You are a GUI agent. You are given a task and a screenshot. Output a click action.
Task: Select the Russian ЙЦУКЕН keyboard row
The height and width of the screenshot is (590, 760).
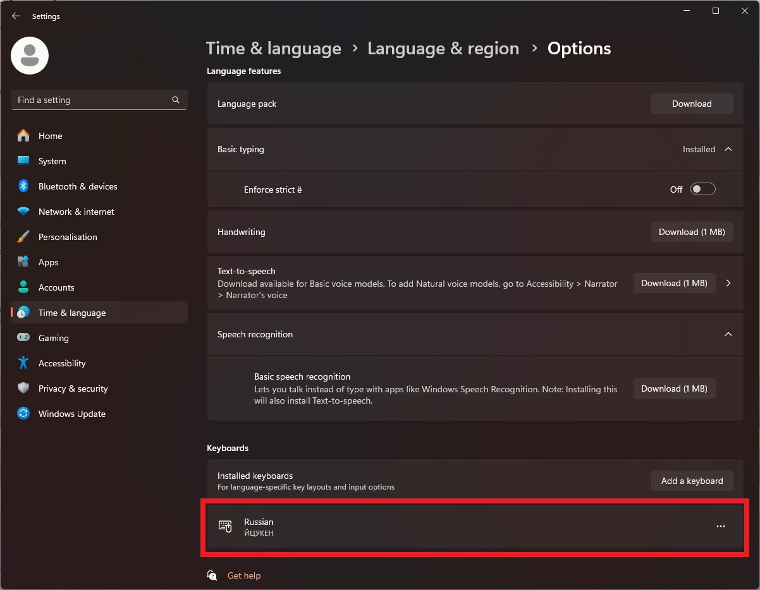475,526
